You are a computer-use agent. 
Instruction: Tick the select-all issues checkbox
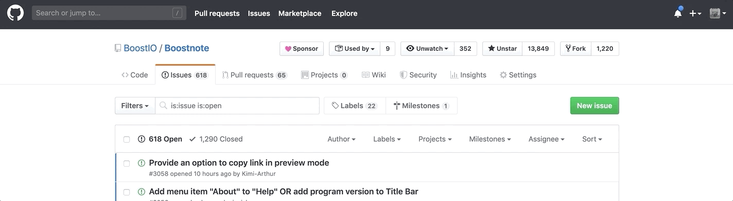coord(127,139)
